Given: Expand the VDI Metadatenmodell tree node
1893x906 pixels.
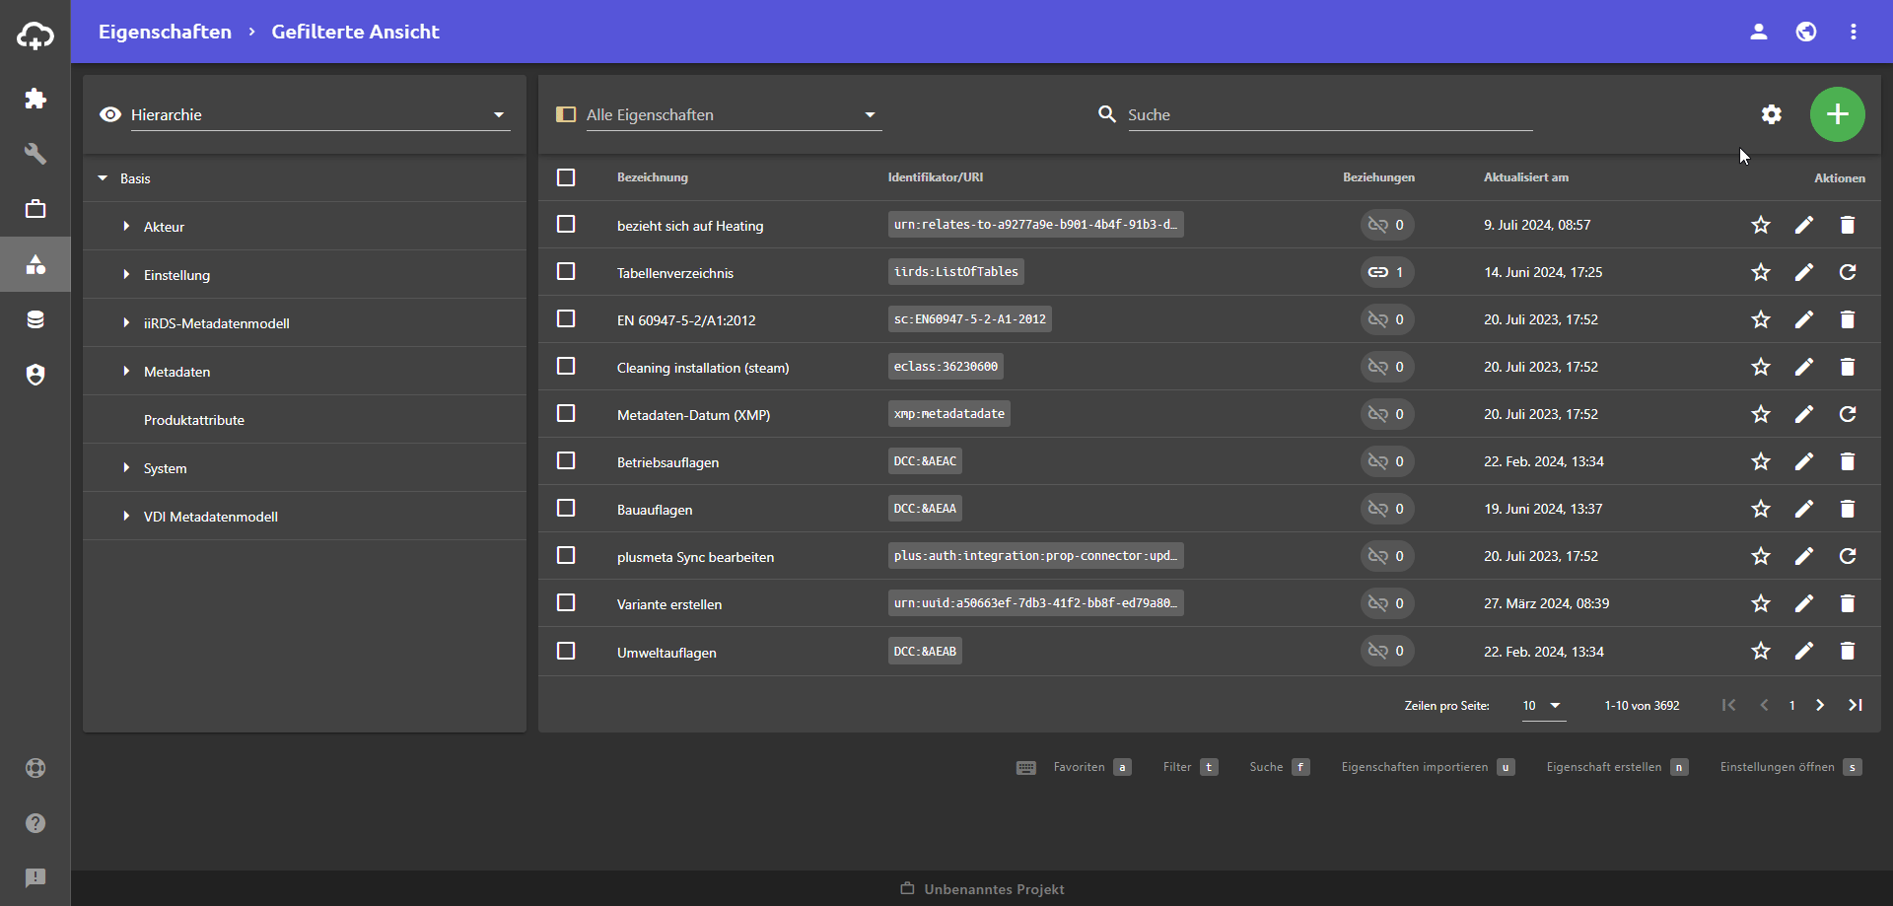Looking at the screenshot, I should [x=126, y=517].
